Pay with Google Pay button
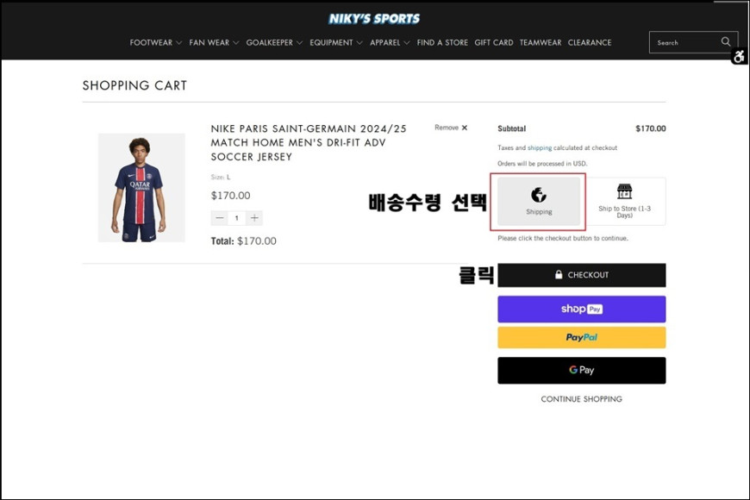750x500 pixels. coord(582,371)
